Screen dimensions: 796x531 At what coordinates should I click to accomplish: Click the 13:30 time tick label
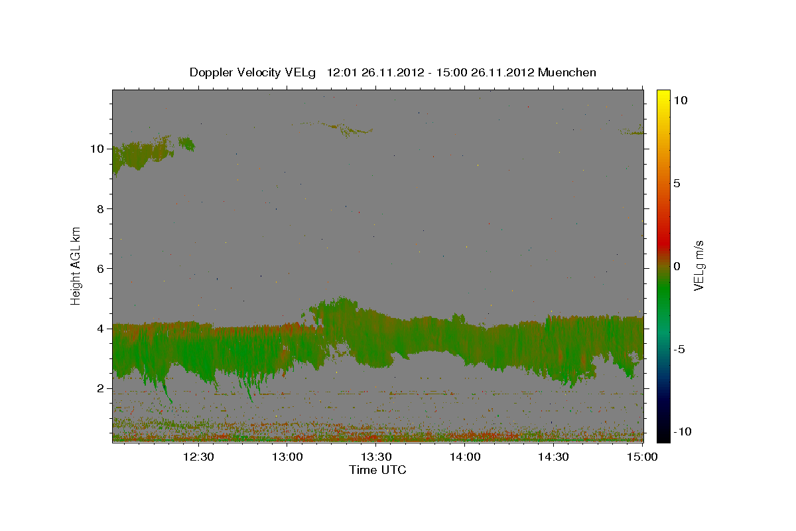point(376,457)
